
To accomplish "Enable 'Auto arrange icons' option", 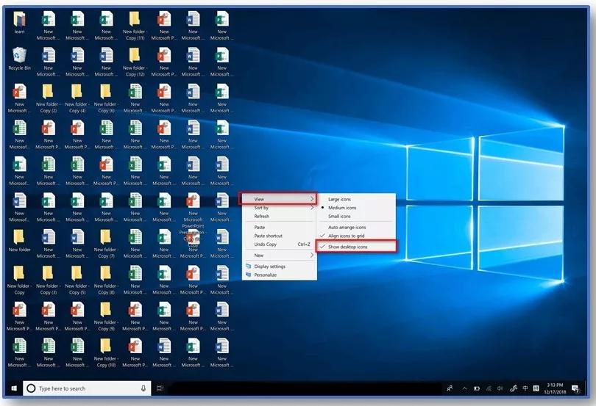I will [x=347, y=227].
